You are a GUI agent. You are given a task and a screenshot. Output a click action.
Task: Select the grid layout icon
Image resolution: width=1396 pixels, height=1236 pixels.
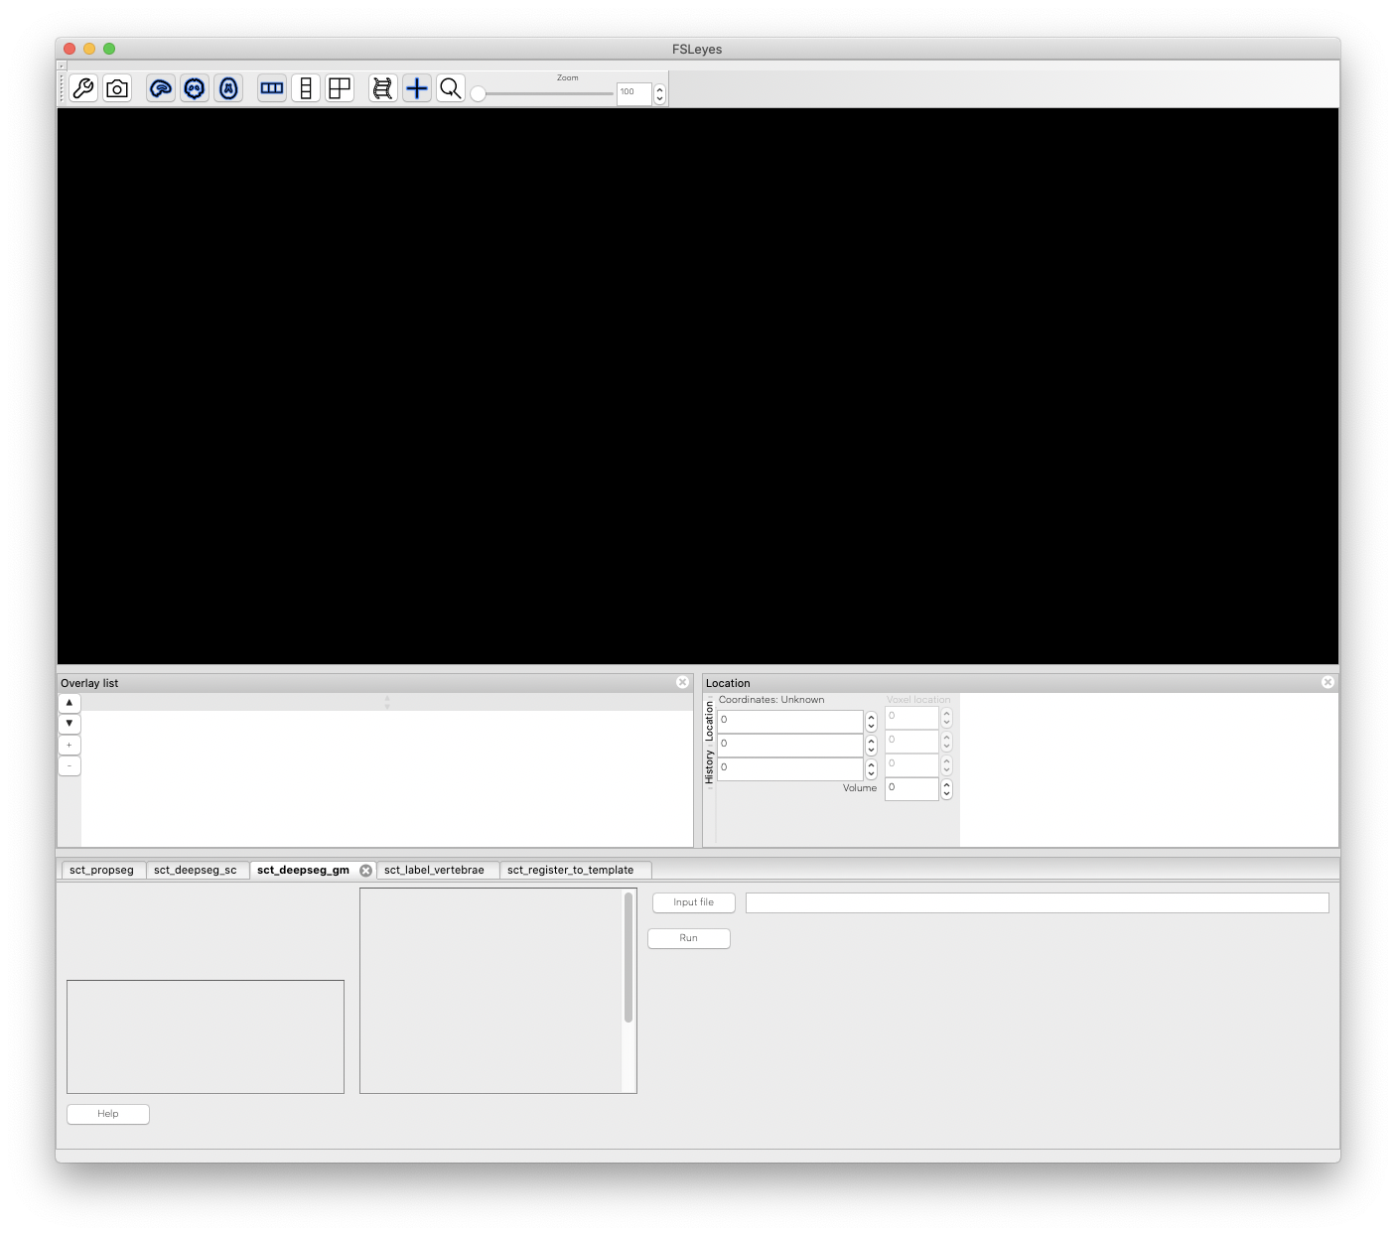[340, 87]
